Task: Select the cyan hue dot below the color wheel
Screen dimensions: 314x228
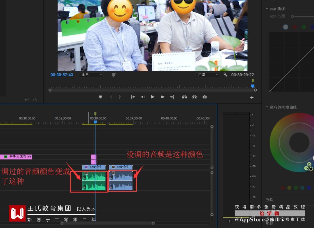Action: coord(302,188)
